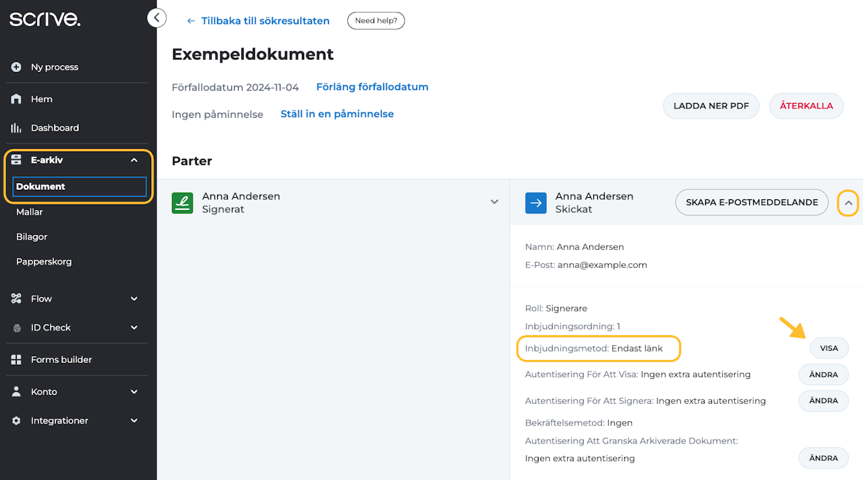Expand the ID Check menu section
The height and width of the screenshot is (480, 863).
(x=133, y=328)
